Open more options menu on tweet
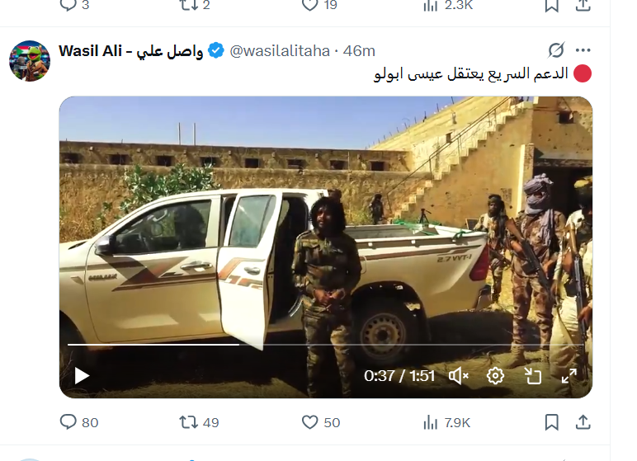637x461 pixels. (x=583, y=50)
